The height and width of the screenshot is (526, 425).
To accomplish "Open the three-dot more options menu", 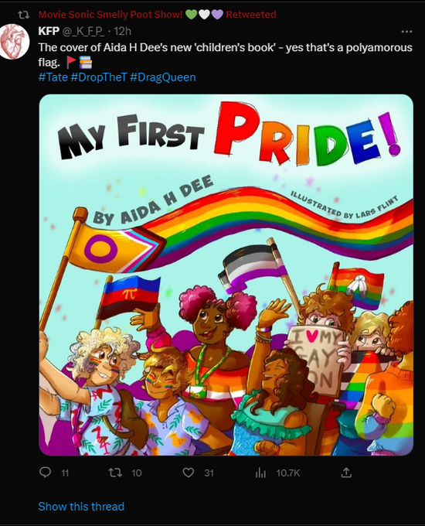I will click(406, 32).
